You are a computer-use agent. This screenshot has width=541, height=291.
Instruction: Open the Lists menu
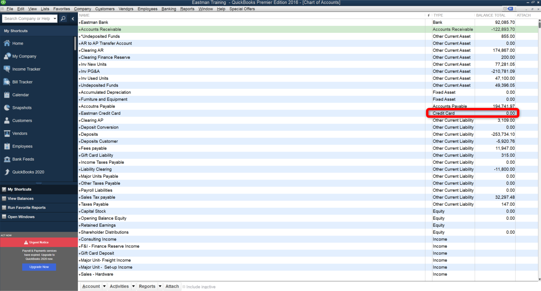[x=45, y=9]
